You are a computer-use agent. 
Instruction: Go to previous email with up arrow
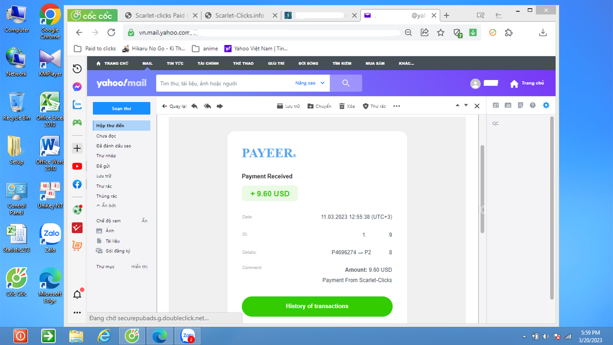[457, 105]
